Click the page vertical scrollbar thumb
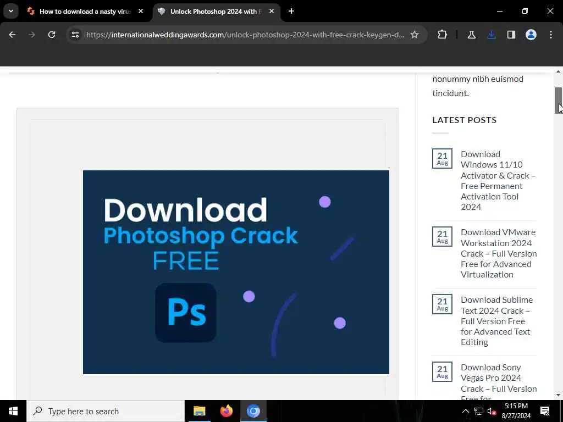This screenshot has width=563, height=422. (x=559, y=101)
